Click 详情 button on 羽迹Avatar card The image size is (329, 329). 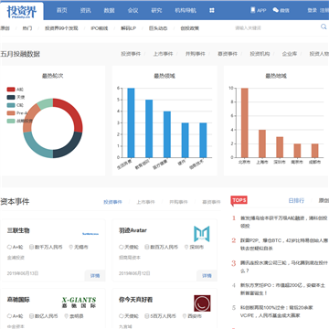[x=207, y=275]
